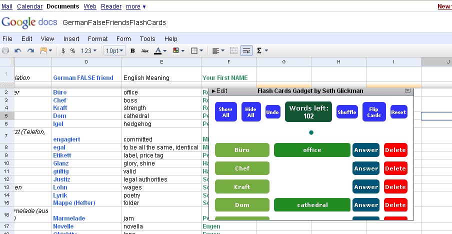Delete the Büro card

coord(395,150)
